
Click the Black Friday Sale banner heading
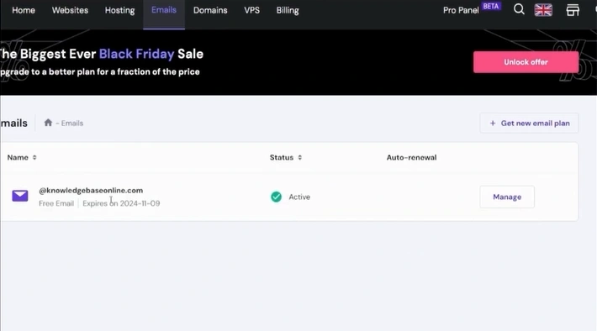102,54
